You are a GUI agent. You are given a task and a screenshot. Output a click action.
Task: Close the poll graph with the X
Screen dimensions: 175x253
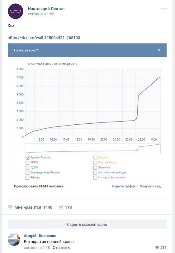pyautogui.click(x=159, y=50)
